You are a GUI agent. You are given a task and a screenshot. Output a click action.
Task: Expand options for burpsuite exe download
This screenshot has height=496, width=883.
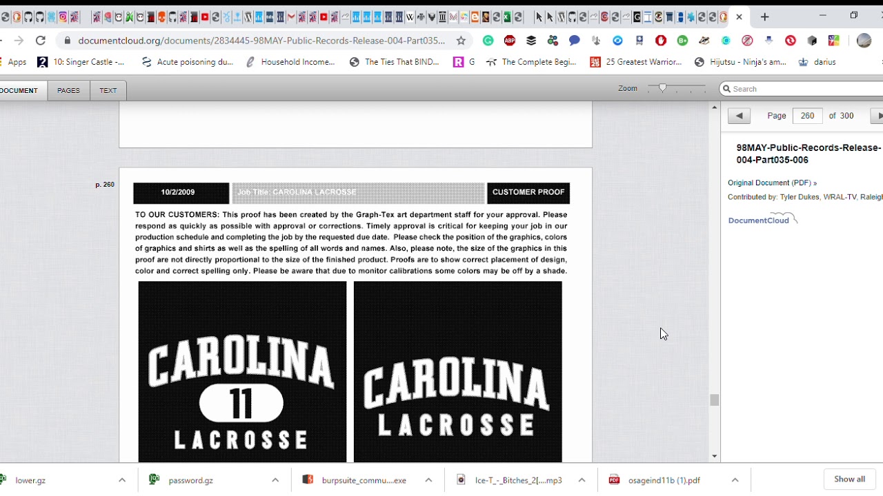pos(428,480)
